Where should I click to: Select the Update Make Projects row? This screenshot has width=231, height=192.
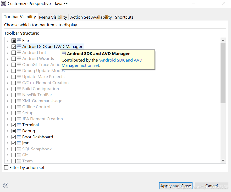tap(43, 76)
